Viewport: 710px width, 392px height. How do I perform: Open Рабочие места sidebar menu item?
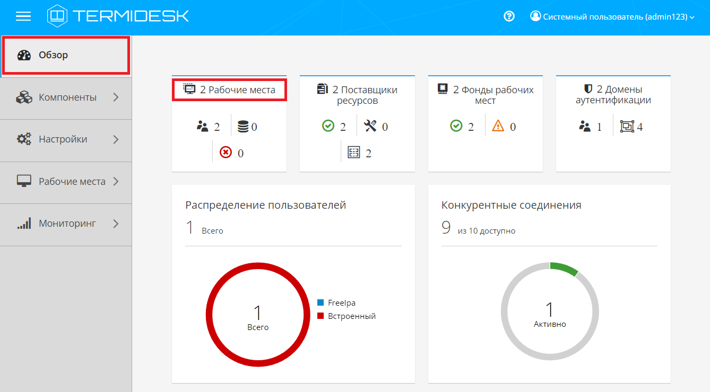[x=66, y=182]
